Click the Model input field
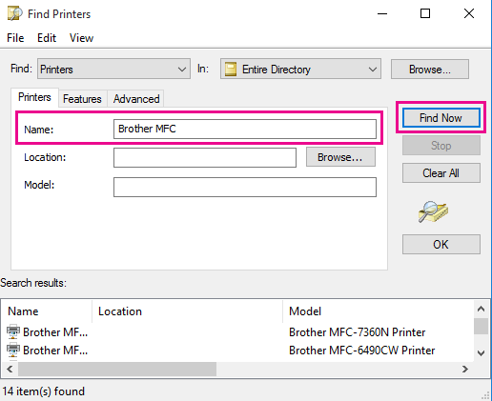The height and width of the screenshot is (401, 492). [245, 187]
